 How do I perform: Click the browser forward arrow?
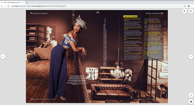click(x=5, y=6)
